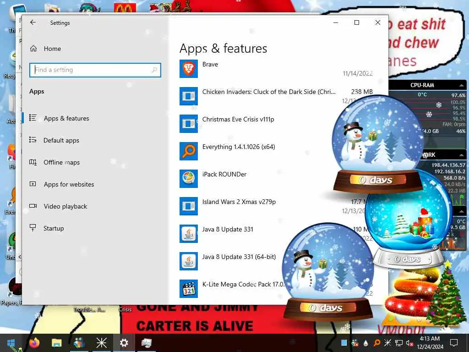Open the monitor picture app on taskbar
469x352 pixels.
pos(146,343)
